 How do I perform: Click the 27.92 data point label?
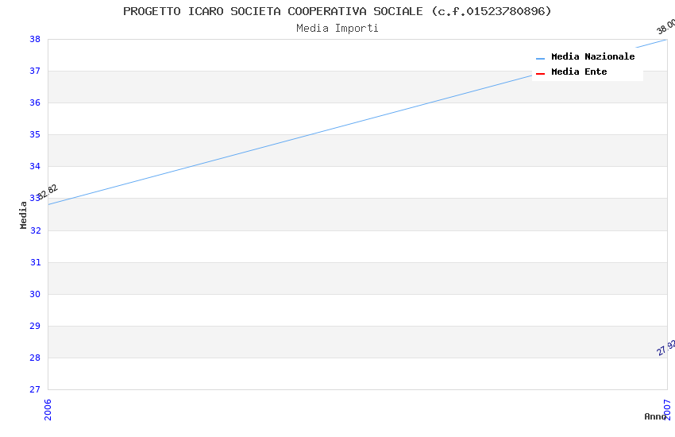[665, 348]
